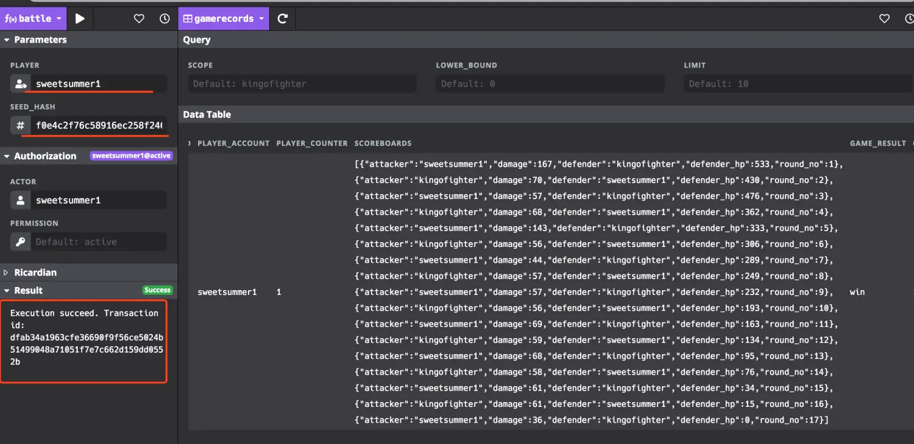Click the SCOREBOARDS column header
914x444 pixels.
[383, 144]
